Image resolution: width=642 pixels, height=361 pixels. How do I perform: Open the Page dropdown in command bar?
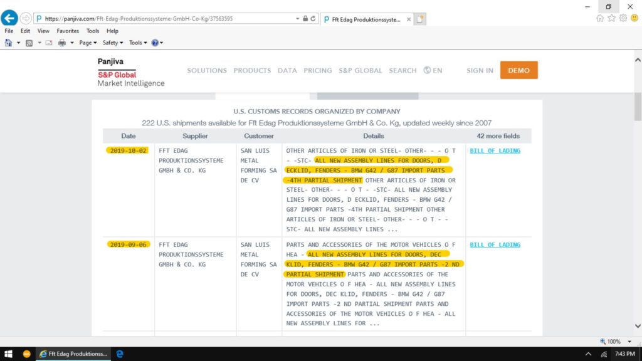click(88, 43)
